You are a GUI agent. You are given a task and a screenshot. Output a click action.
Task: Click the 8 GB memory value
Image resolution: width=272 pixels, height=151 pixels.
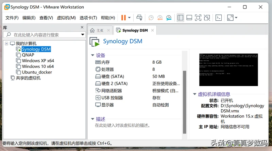pyautogui.click(x=157, y=62)
